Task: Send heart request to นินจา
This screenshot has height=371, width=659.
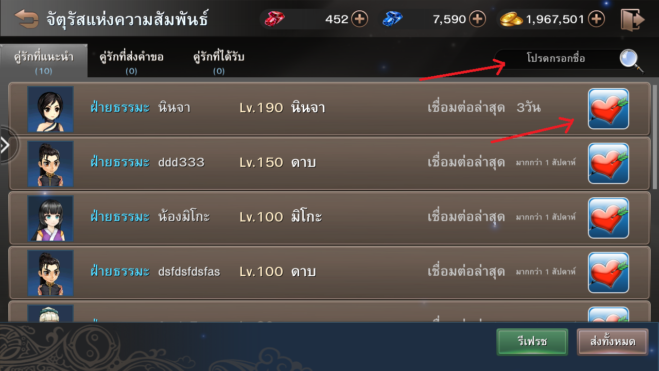Action: tap(608, 109)
